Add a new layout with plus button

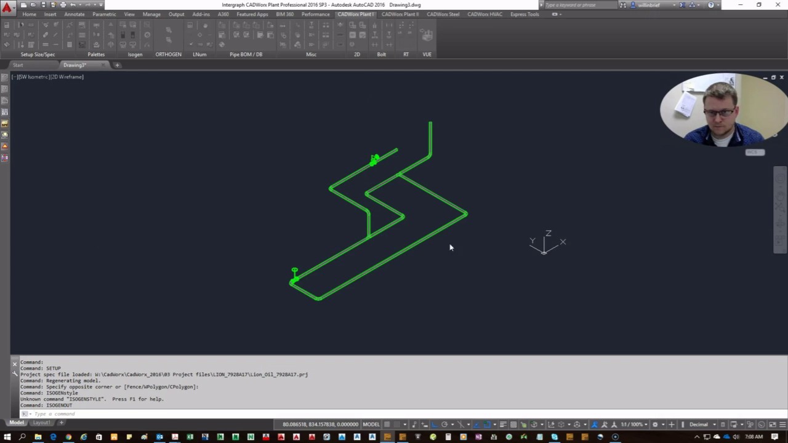point(61,423)
